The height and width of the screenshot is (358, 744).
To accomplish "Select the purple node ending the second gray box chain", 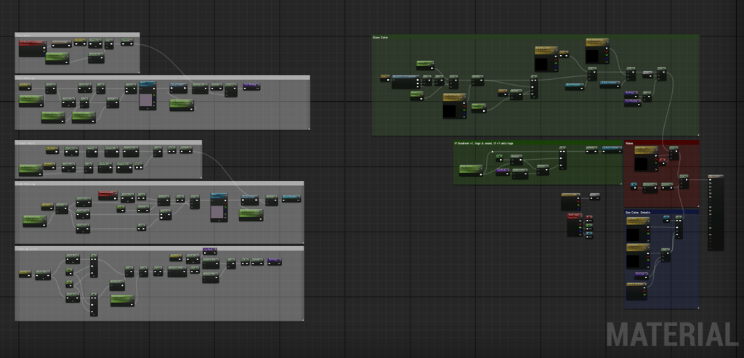I will coord(251,86).
